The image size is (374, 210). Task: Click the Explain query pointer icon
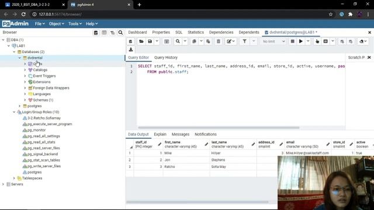point(317,41)
